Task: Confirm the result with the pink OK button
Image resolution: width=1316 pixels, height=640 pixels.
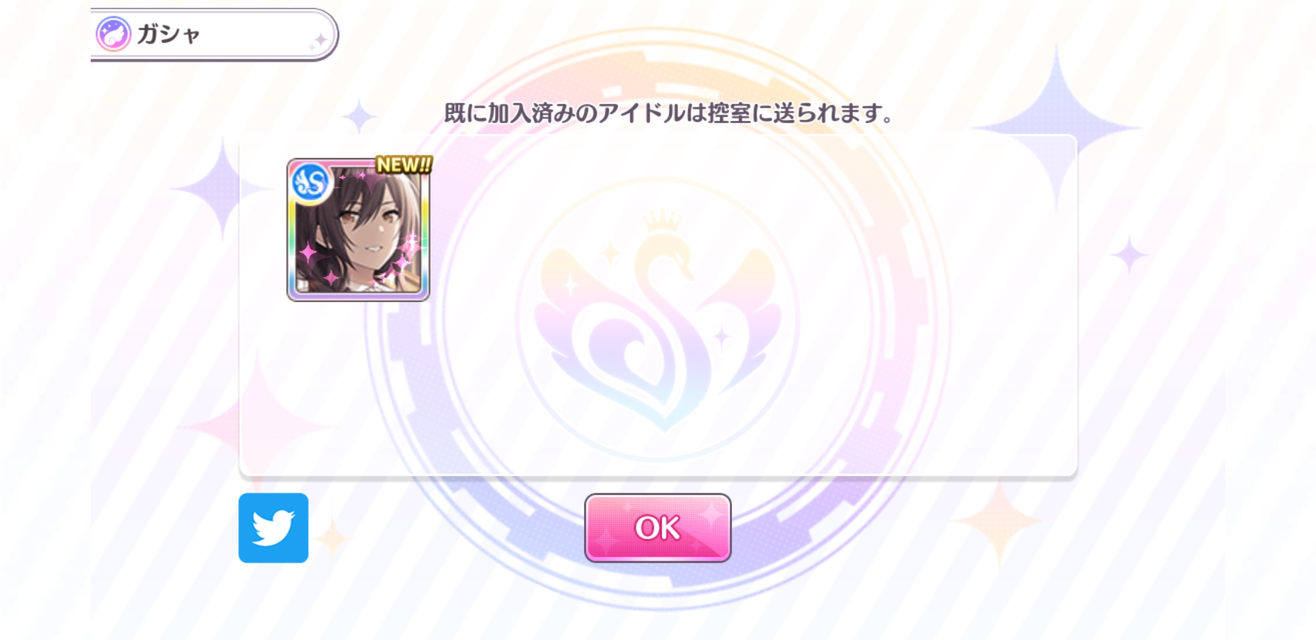Action: coord(657,527)
